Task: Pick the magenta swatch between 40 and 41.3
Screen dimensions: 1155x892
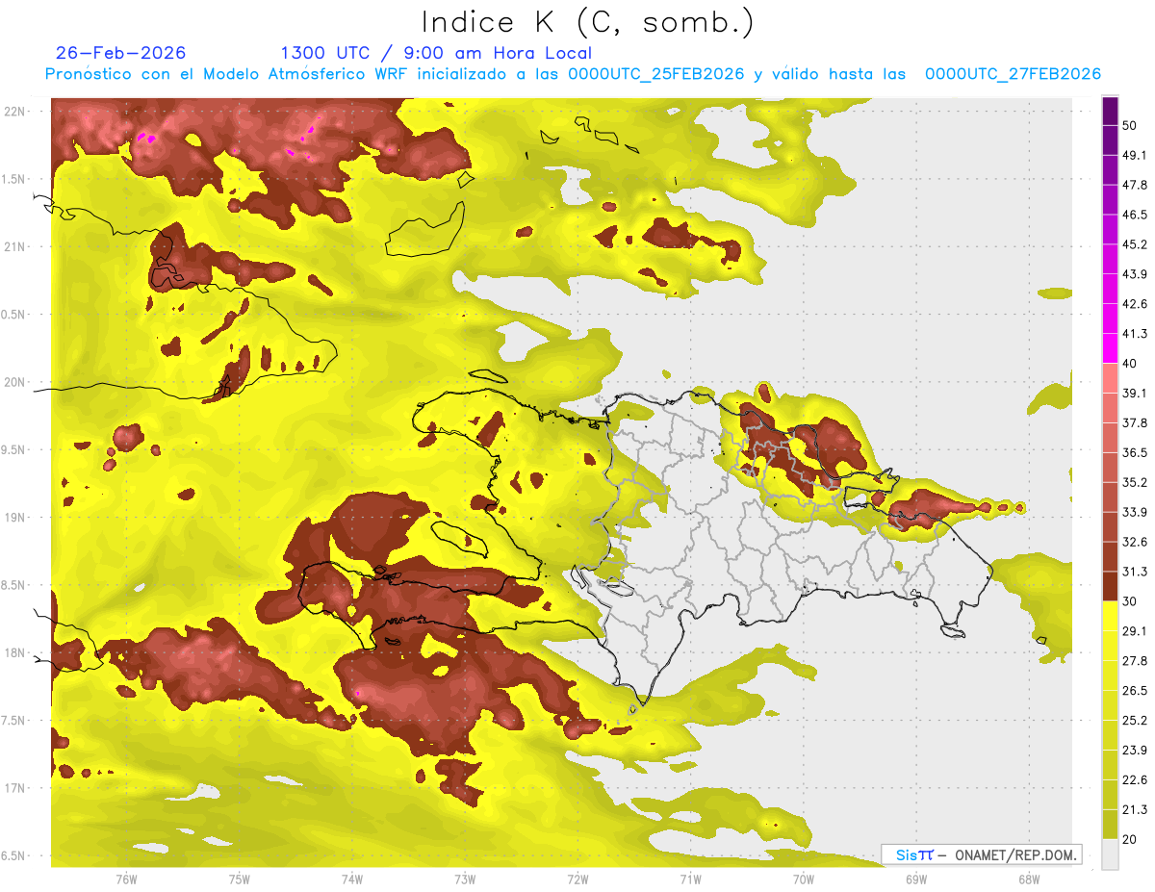Action: point(1110,348)
